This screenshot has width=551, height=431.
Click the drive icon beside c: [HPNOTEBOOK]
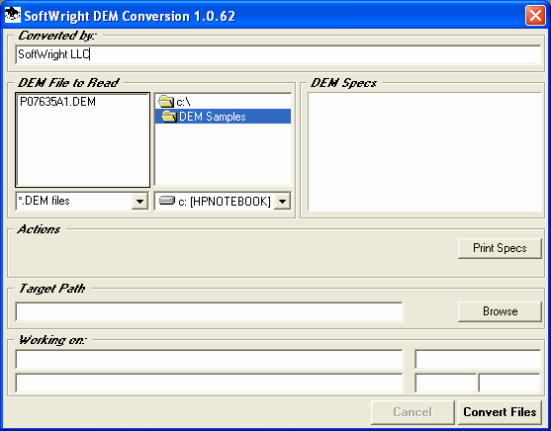(x=167, y=201)
